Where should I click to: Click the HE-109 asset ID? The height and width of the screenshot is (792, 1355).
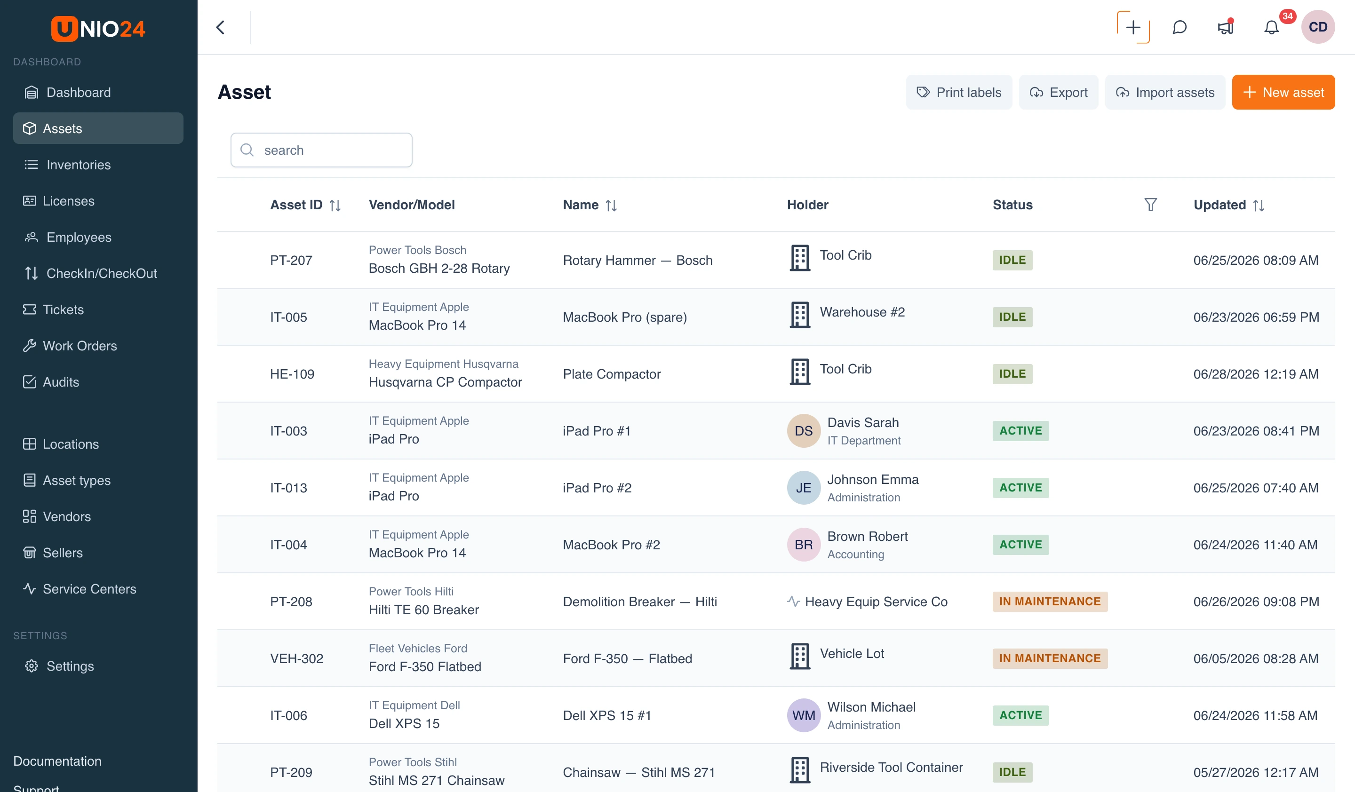pyautogui.click(x=292, y=374)
